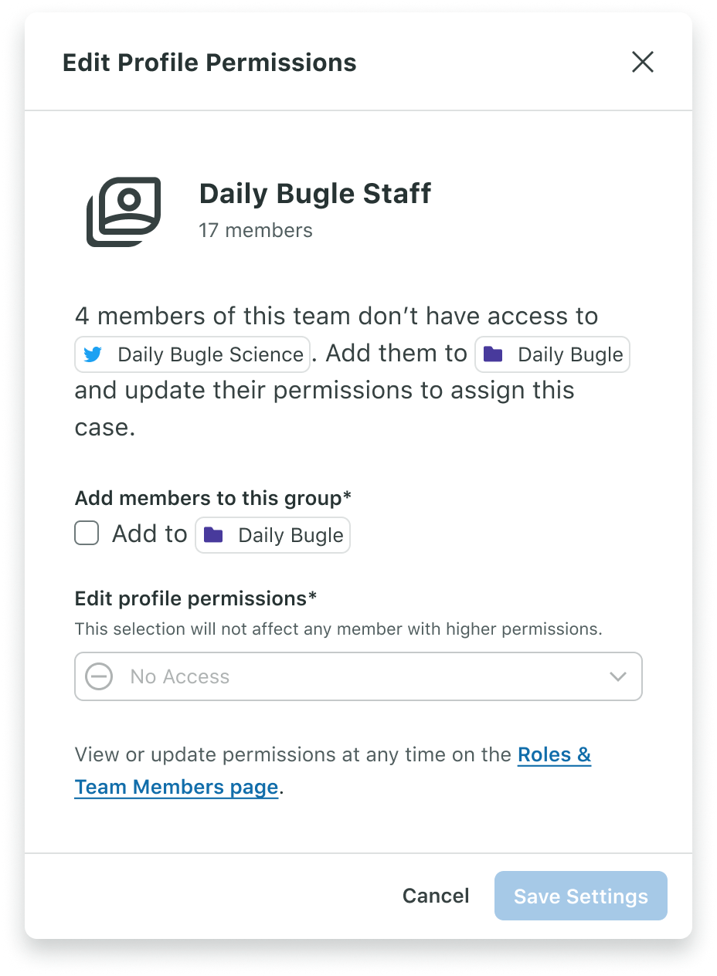Click the No Access circle-minus icon
The height and width of the screenshot is (976, 717).
(x=99, y=677)
